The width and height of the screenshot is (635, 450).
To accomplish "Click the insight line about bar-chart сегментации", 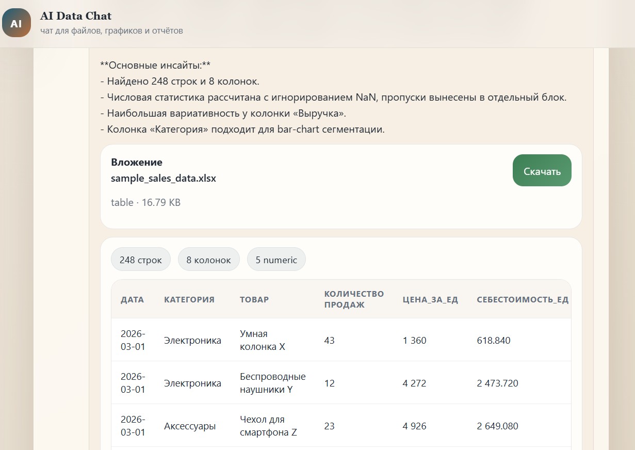I will (x=242, y=130).
